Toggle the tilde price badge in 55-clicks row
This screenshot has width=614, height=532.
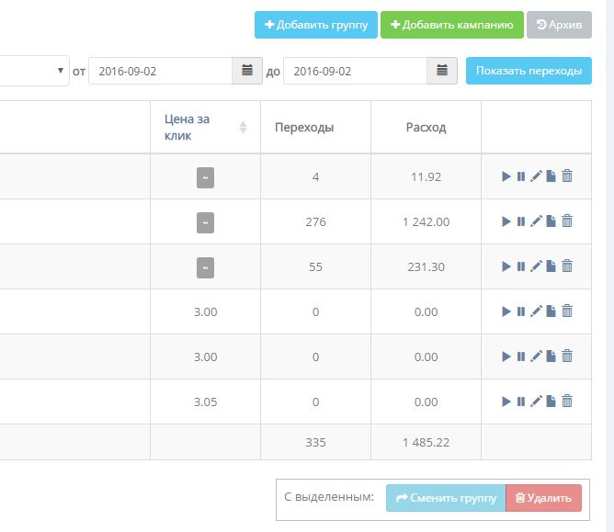click(205, 266)
